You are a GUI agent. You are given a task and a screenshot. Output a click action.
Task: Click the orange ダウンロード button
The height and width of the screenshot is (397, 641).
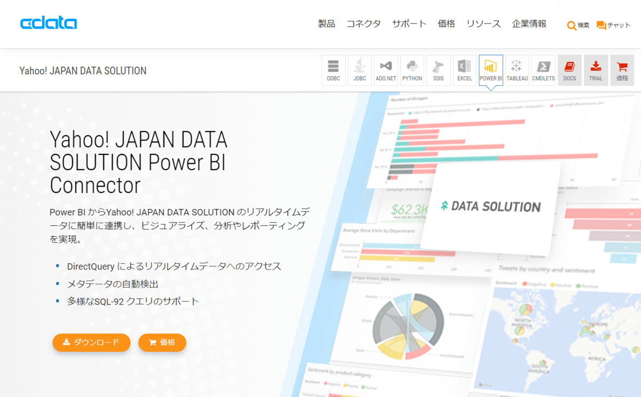91,343
